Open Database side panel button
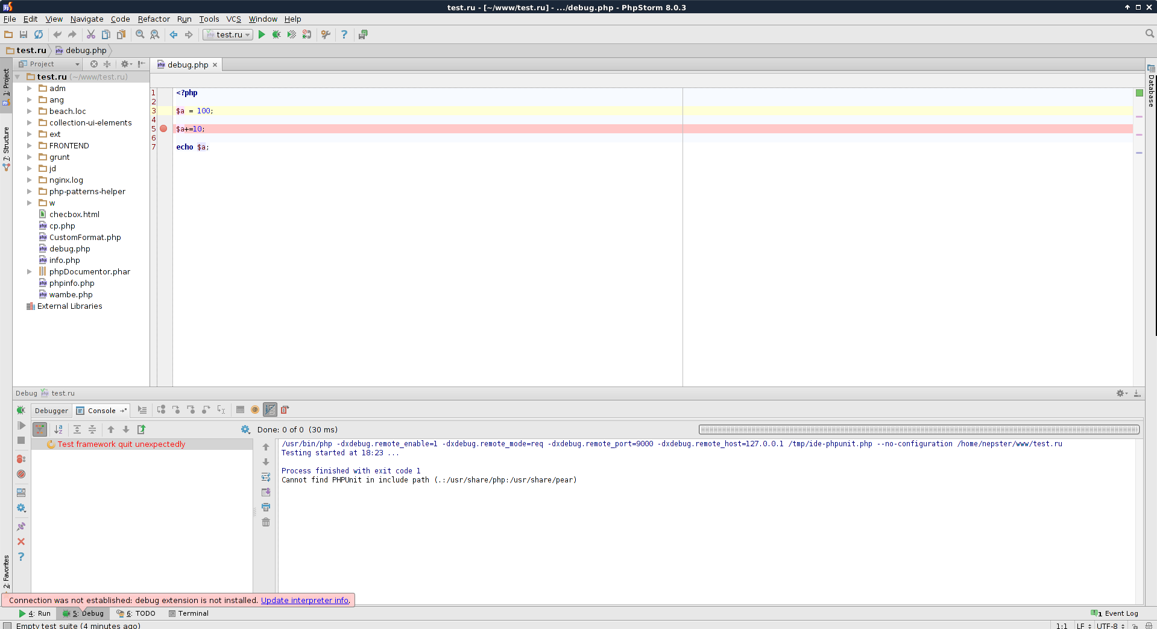This screenshot has width=1157, height=629. tap(1151, 86)
